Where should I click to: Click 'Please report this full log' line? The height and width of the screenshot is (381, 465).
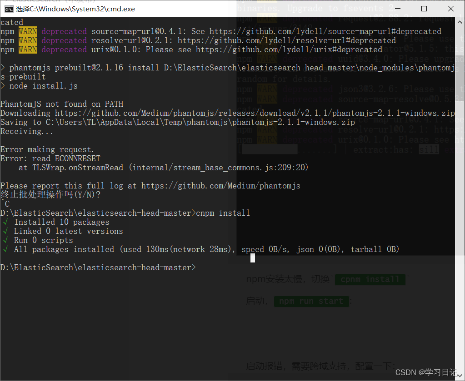(x=150, y=186)
